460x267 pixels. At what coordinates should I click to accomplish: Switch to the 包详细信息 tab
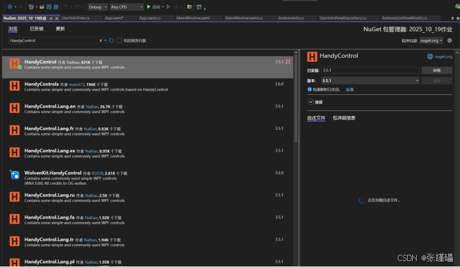coord(344,118)
